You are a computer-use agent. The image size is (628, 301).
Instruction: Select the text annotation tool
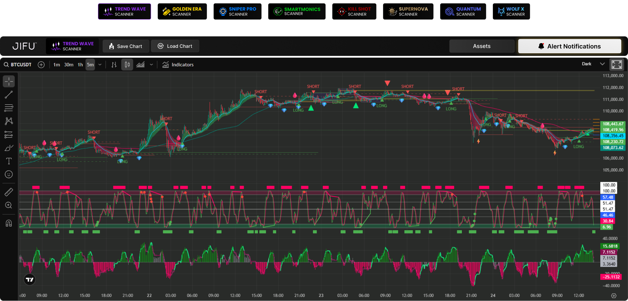coord(9,161)
